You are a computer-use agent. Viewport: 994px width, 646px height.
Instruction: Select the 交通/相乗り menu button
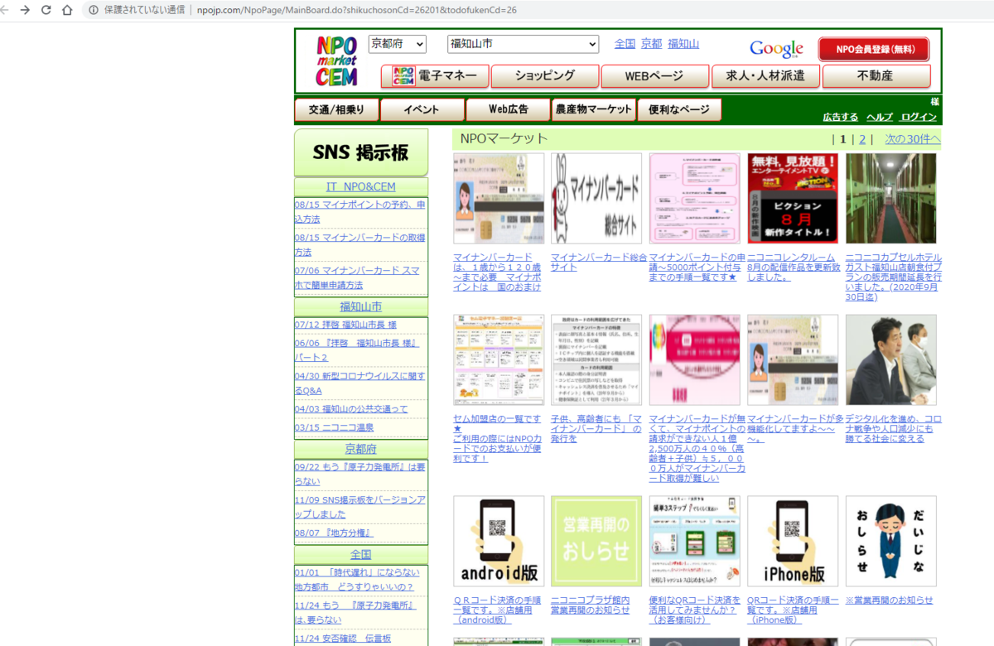coord(337,110)
